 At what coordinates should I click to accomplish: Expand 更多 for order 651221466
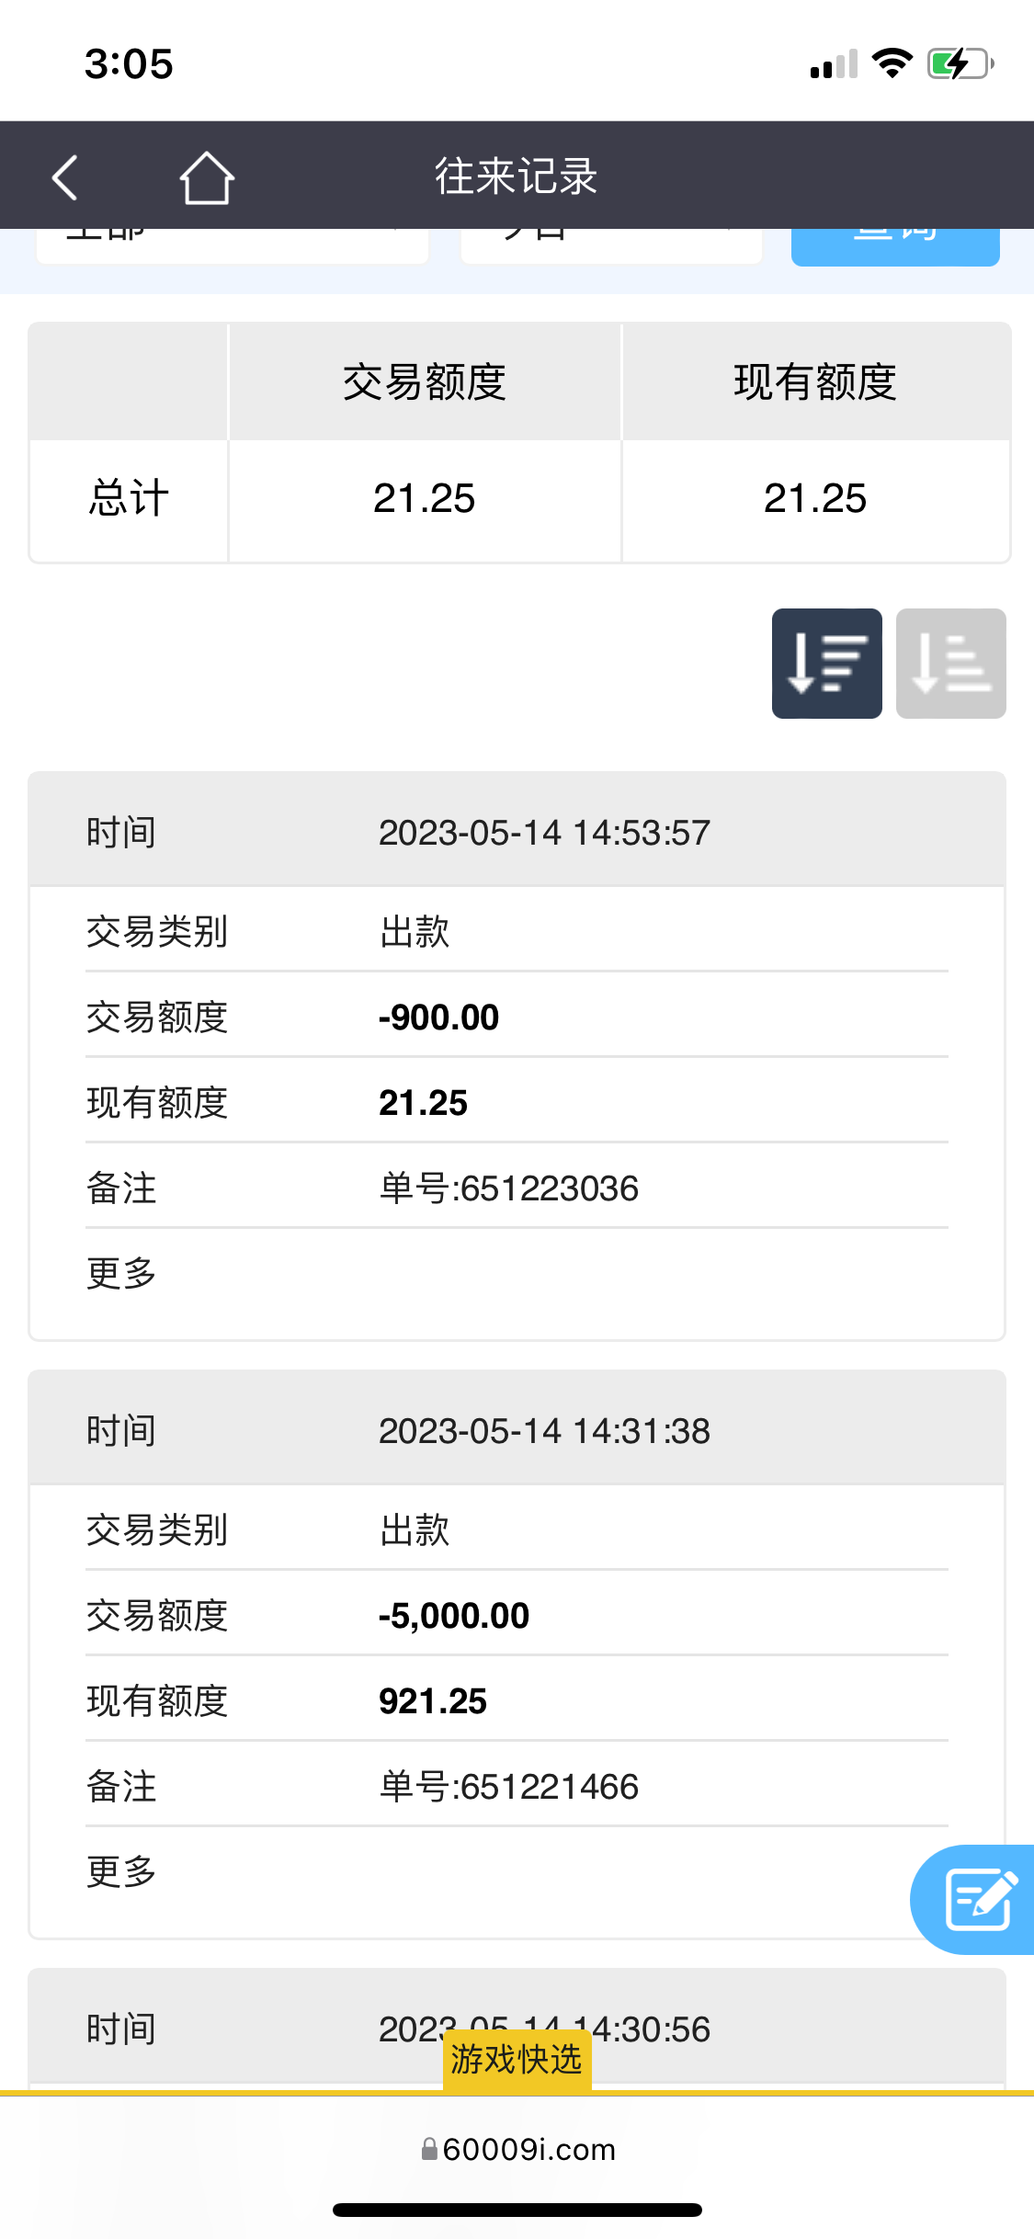click(121, 1871)
